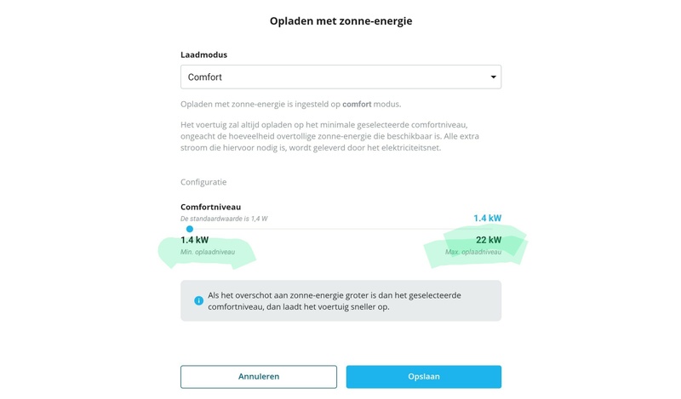Image resolution: width=681 pixels, height=399 pixels.
Task: Click the 1.4 kW minimum value
Action: [x=194, y=240]
